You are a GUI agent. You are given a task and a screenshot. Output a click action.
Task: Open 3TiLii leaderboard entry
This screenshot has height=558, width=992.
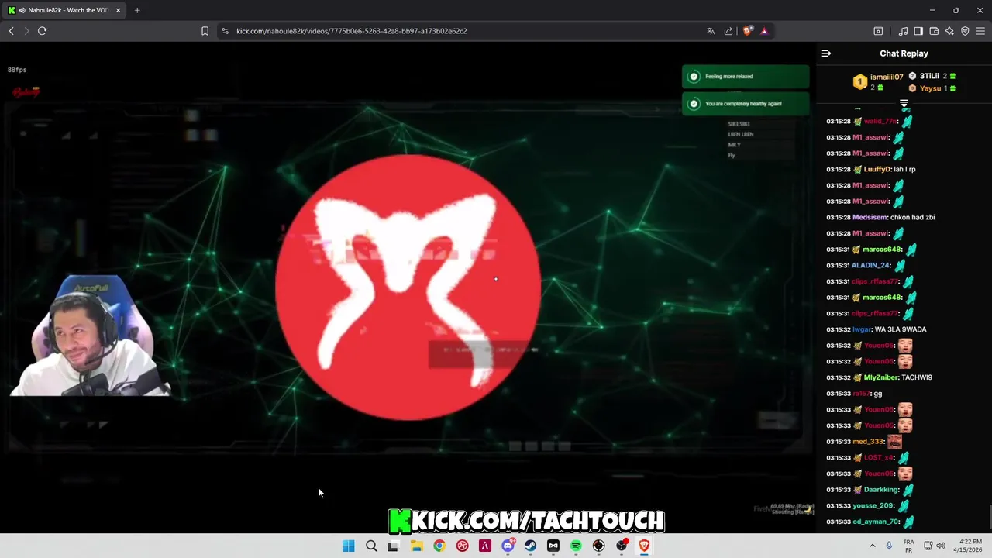point(932,76)
